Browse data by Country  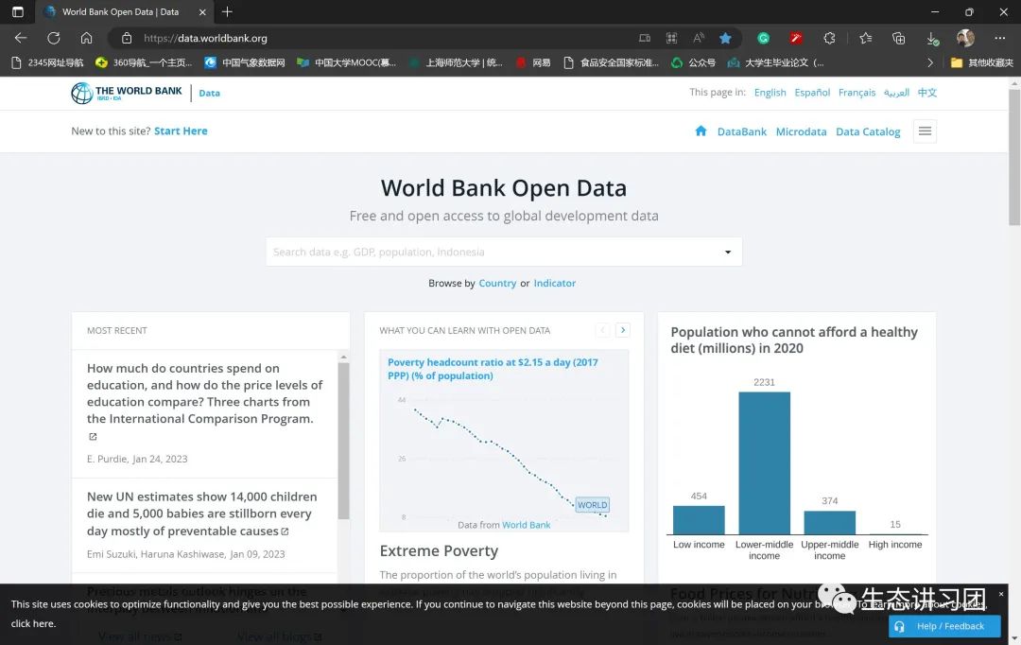pyautogui.click(x=497, y=284)
